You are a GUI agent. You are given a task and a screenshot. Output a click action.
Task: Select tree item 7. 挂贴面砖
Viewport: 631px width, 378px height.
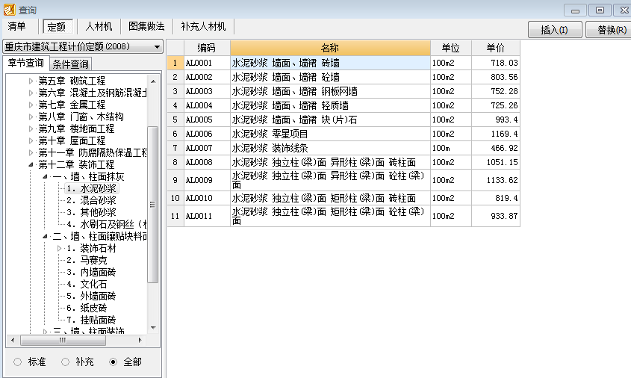click(x=91, y=320)
